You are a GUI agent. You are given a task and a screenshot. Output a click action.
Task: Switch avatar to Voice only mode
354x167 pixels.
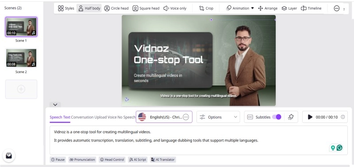point(175,8)
